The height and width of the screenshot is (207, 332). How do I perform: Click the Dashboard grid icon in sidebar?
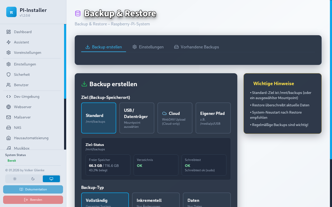9,32
